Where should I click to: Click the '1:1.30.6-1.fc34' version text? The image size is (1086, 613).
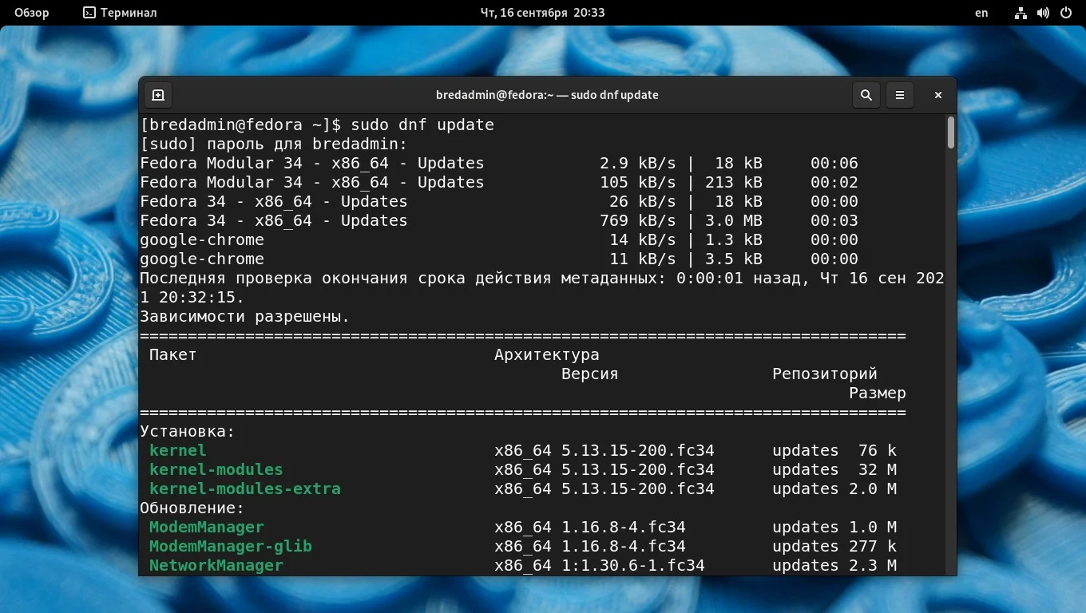pyautogui.click(x=633, y=565)
